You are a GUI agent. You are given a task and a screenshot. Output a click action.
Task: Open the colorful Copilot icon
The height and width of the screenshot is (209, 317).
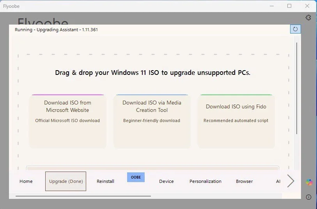click(309, 182)
